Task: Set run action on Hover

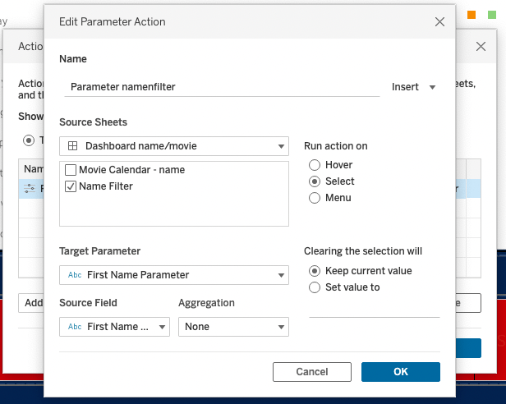Action: pos(315,165)
